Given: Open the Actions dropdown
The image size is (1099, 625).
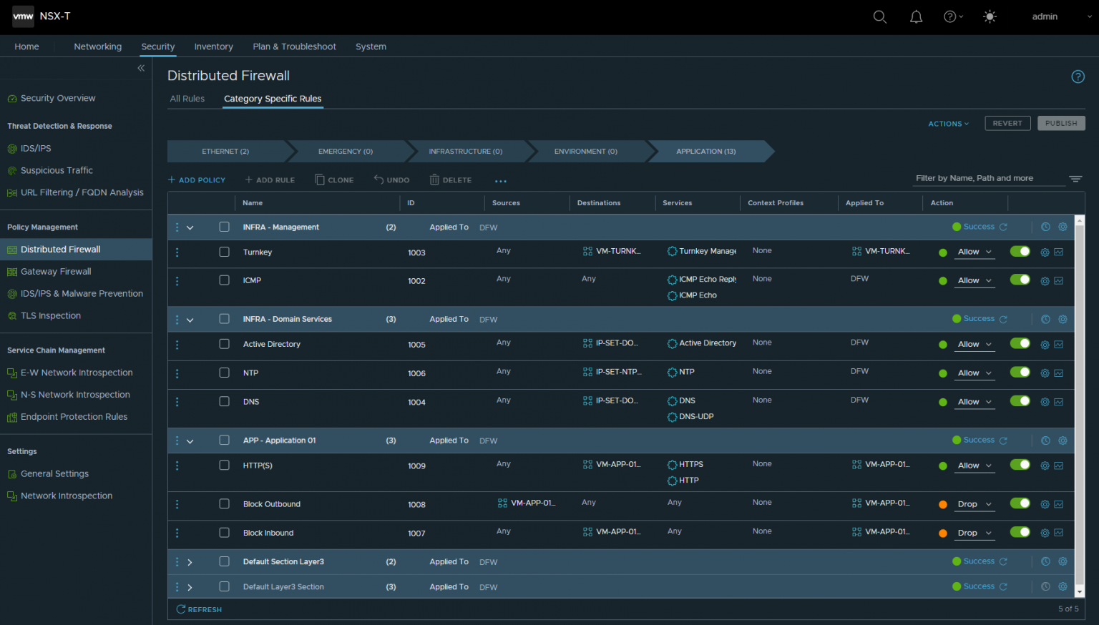Looking at the screenshot, I should pyautogui.click(x=948, y=123).
